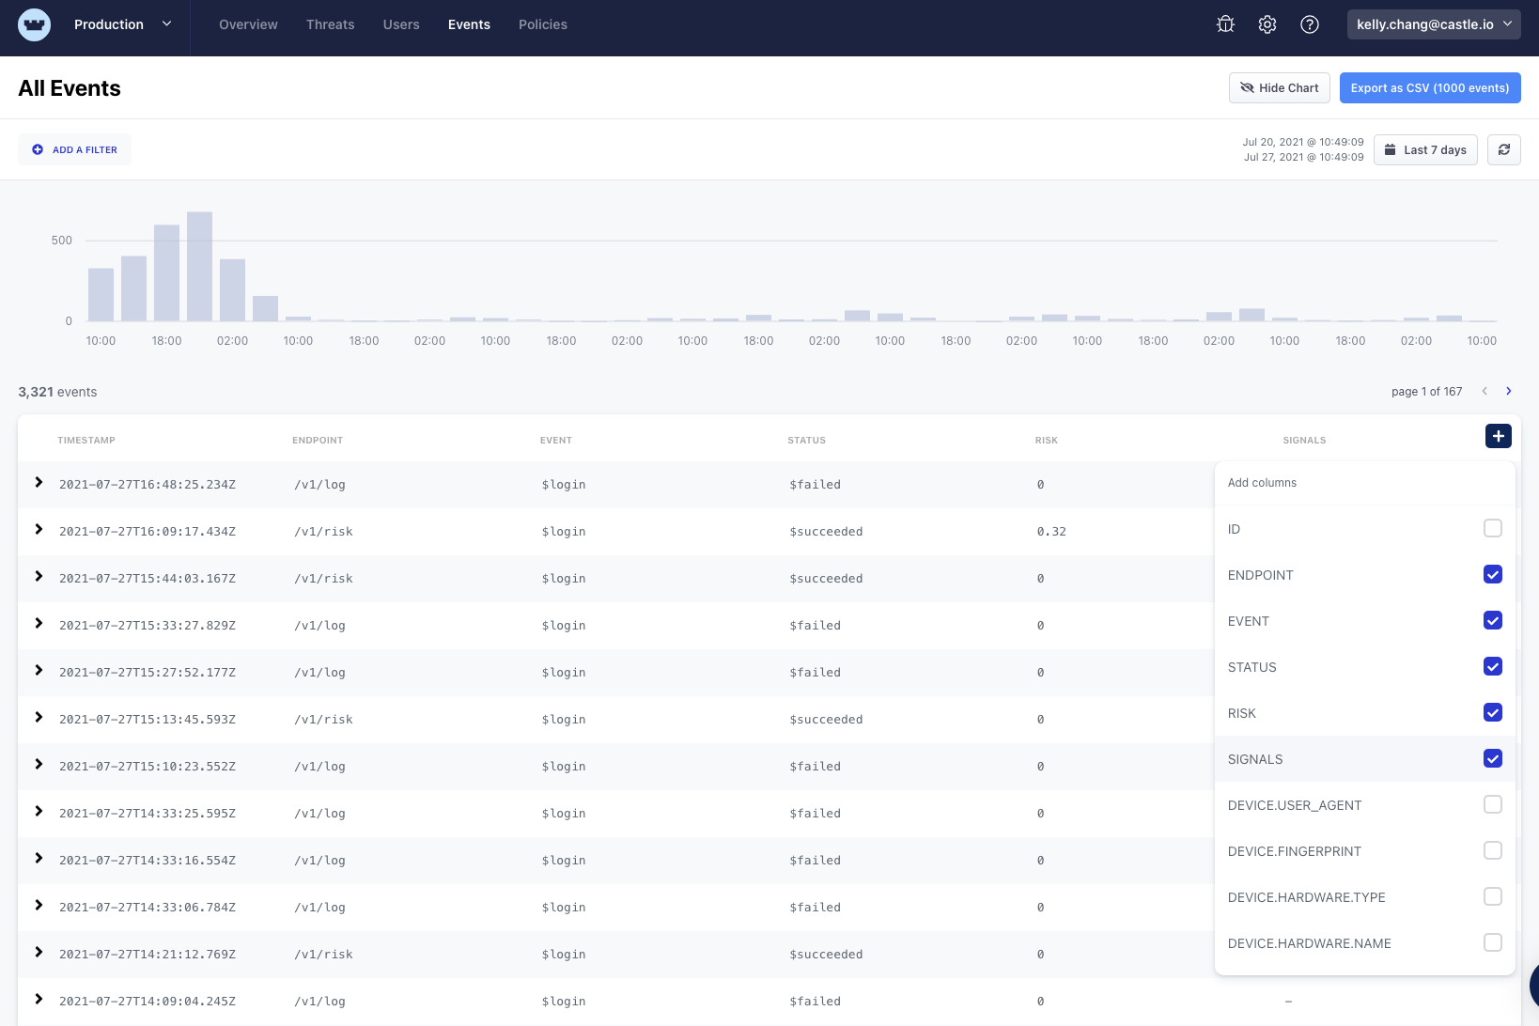Click the RISK column header

coord(1047,440)
